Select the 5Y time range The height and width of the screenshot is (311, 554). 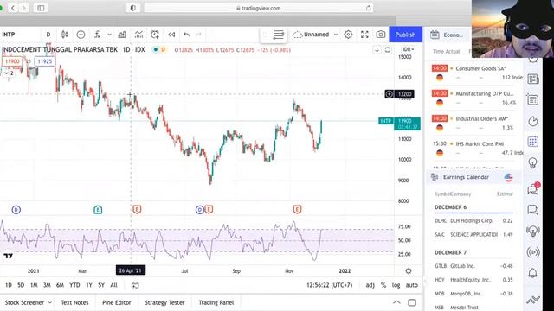tap(101, 285)
